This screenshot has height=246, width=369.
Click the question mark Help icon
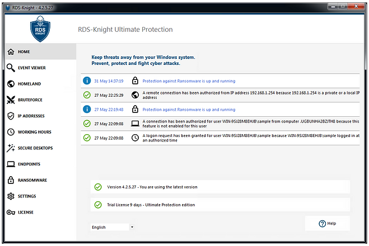coord(322,224)
